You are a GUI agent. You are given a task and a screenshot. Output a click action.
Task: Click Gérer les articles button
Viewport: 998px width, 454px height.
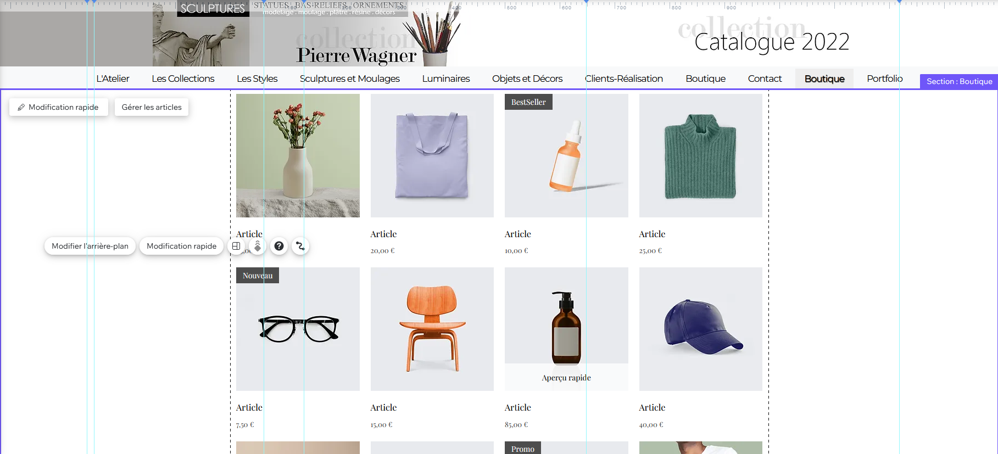pos(152,107)
